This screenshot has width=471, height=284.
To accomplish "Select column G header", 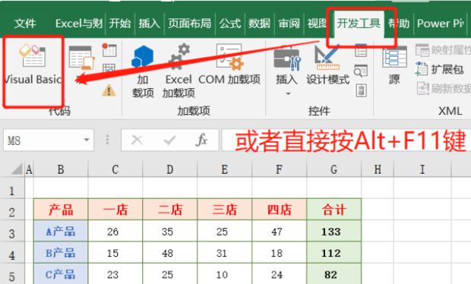I will click(x=334, y=169).
